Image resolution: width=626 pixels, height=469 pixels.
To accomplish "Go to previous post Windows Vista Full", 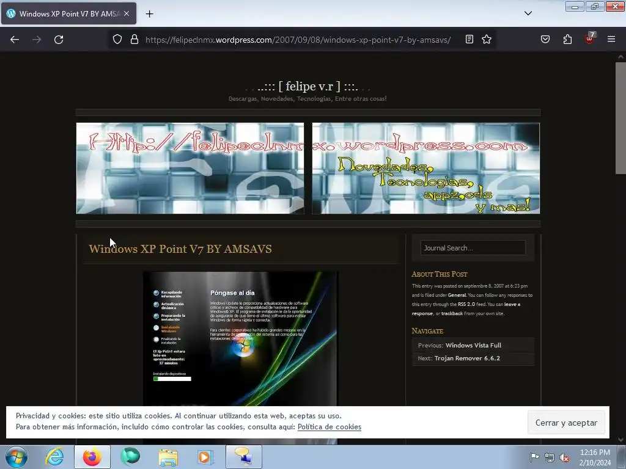I will point(473,346).
